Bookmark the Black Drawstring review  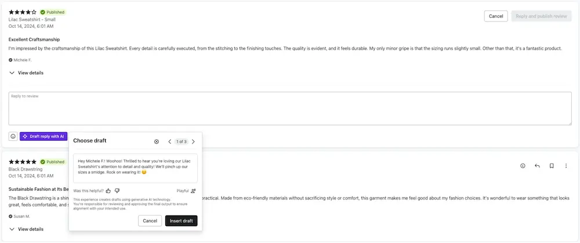point(552,166)
